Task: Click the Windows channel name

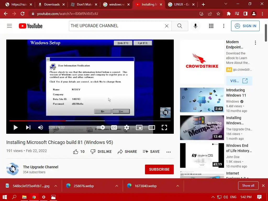Action: 232,102
